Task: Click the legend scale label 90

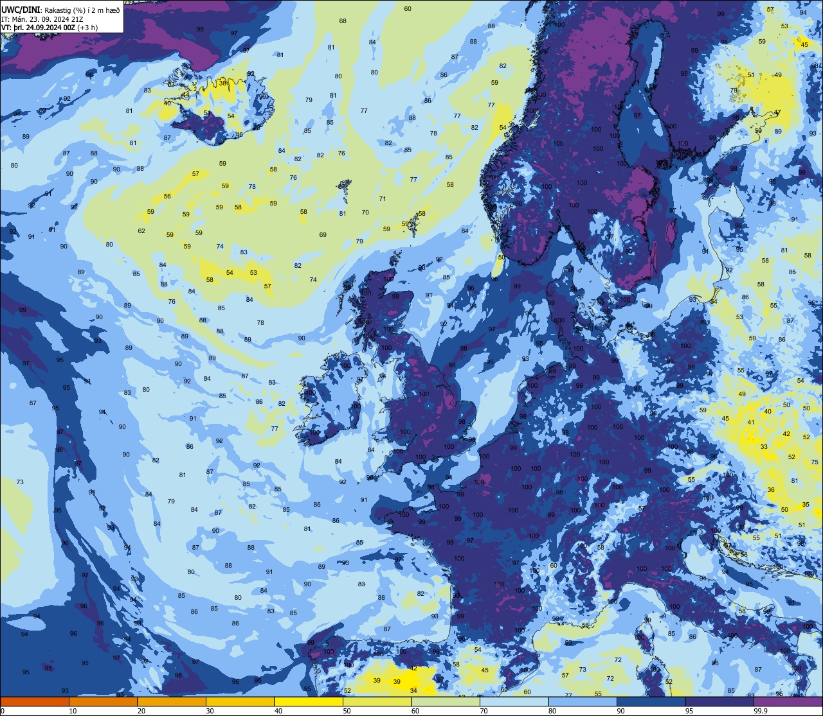Action: (620, 711)
